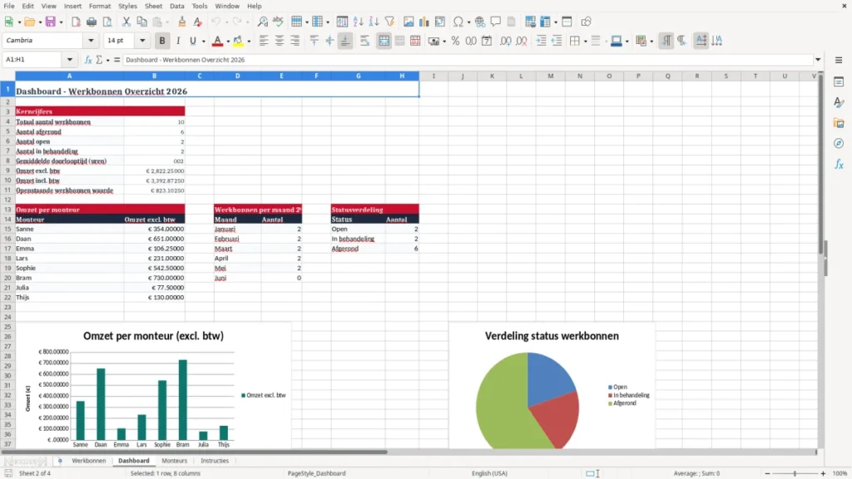Select column J header
The height and width of the screenshot is (479, 852).
463,76
